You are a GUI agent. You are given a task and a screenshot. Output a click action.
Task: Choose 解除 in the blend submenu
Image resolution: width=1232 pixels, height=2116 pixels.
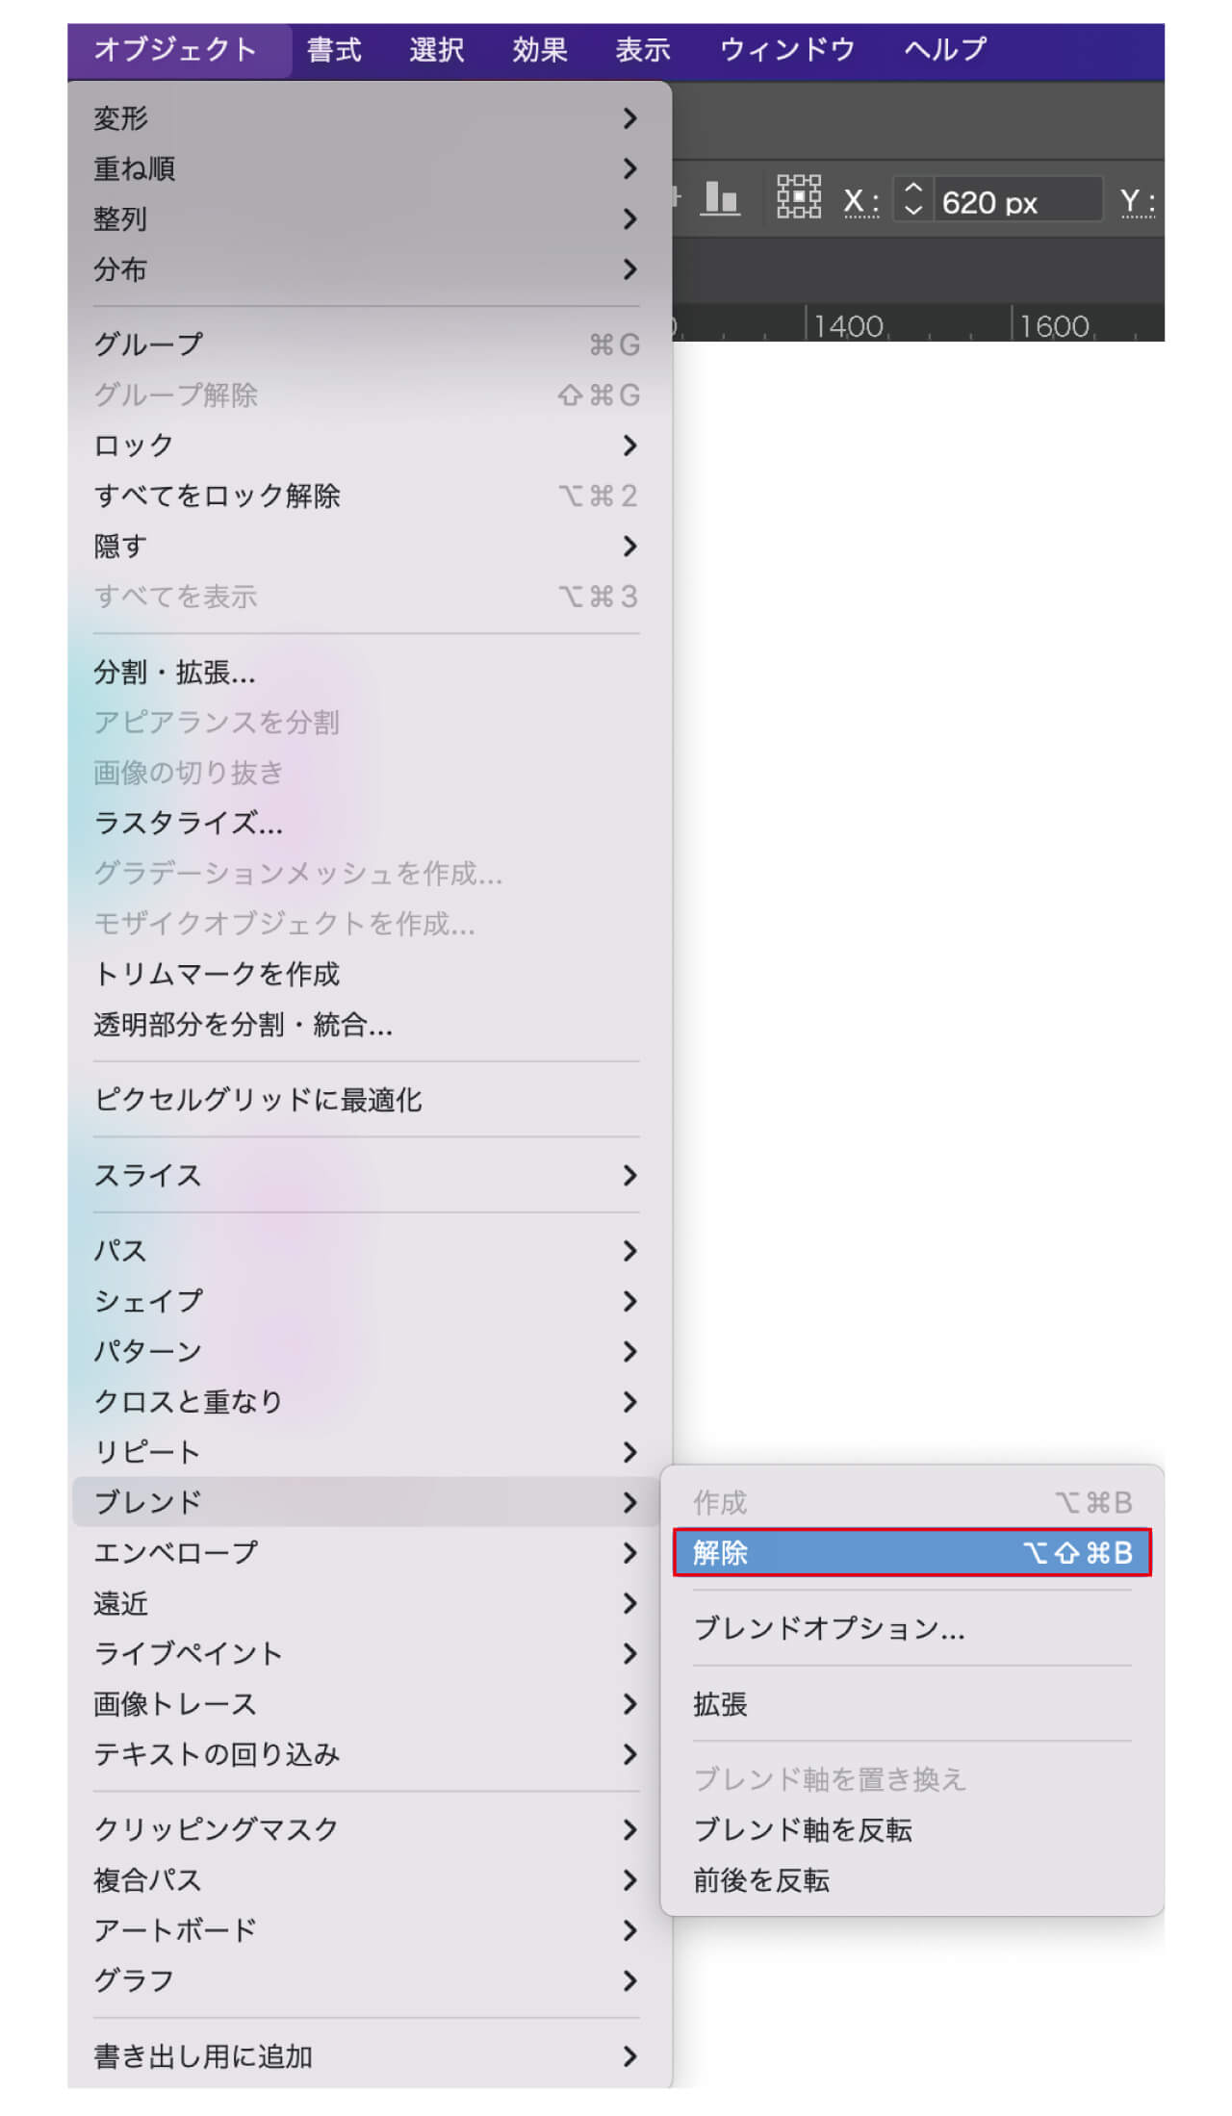[x=911, y=1552]
